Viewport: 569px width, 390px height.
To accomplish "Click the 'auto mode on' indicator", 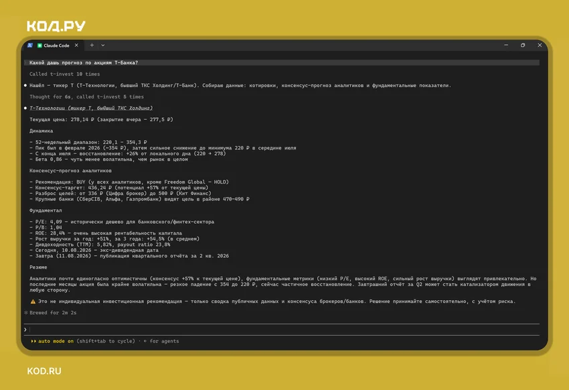I will pos(56,341).
